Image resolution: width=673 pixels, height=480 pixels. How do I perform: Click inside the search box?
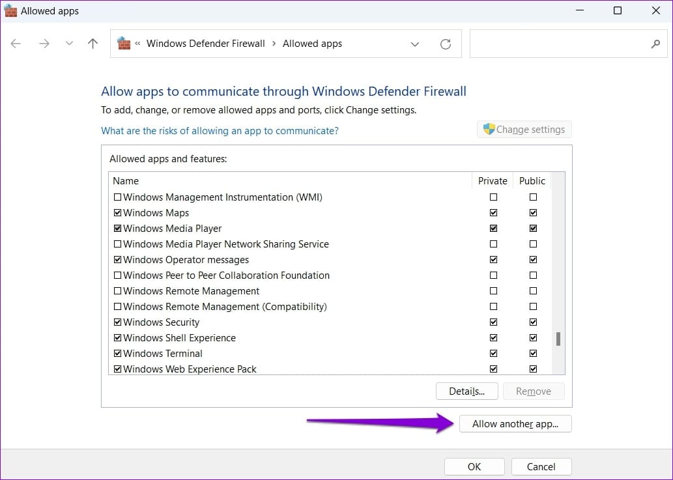click(x=568, y=44)
